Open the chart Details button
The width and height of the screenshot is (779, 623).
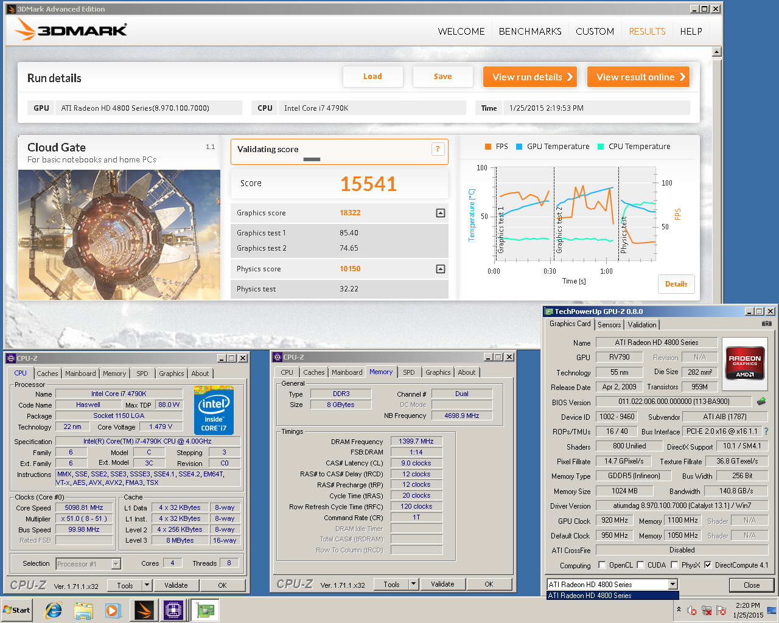[676, 284]
